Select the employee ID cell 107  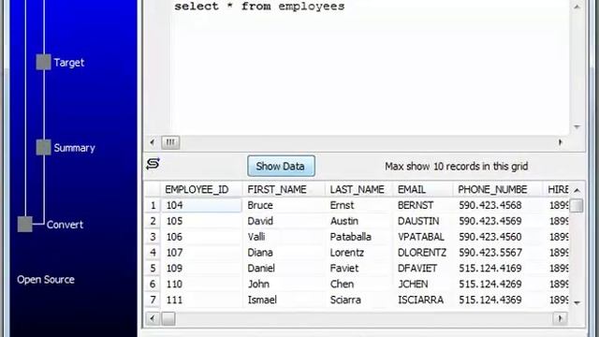point(201,253)
